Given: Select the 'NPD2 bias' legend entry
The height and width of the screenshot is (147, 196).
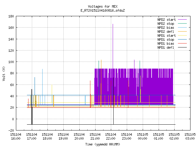Looking at the screenshot, I should [x=166, y=28].
